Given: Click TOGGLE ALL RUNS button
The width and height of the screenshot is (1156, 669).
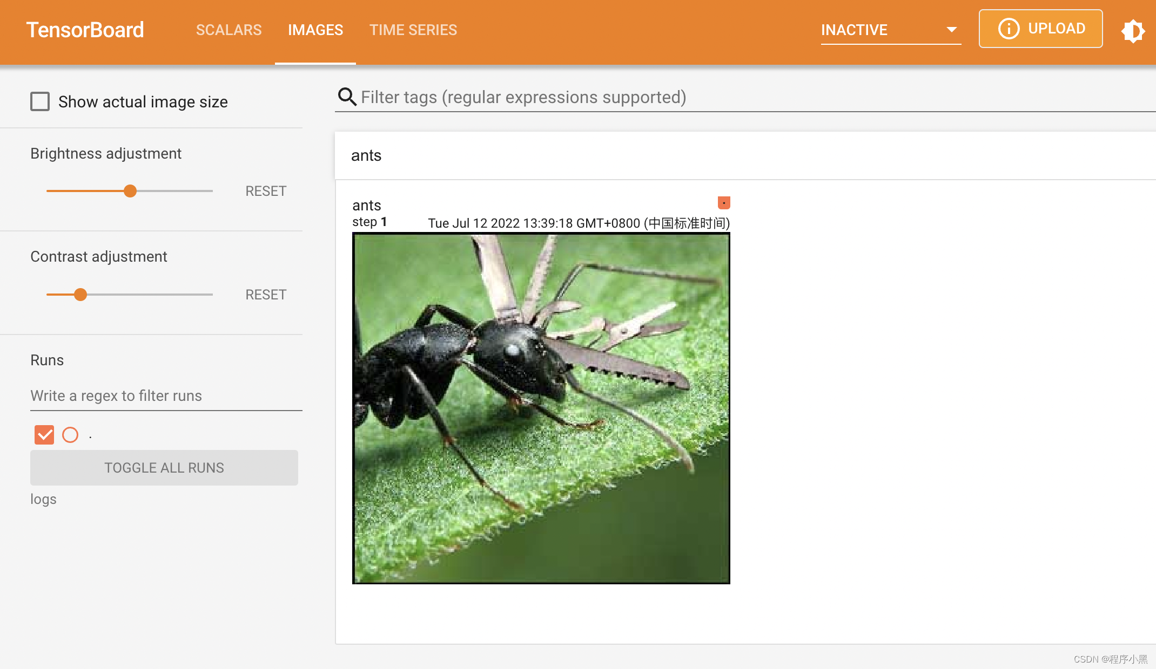Looking at the screenshot, I should (x=164, y=468).
